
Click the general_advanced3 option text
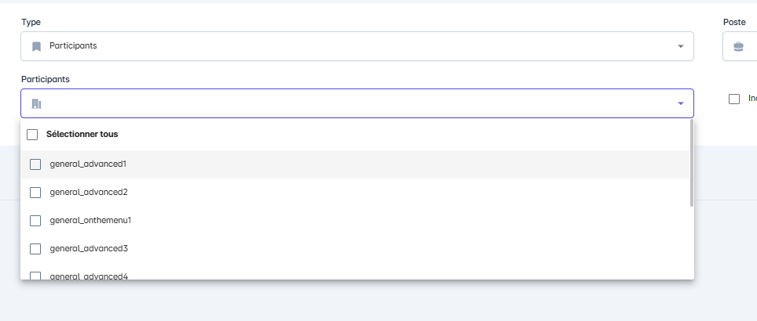[89, 249]
